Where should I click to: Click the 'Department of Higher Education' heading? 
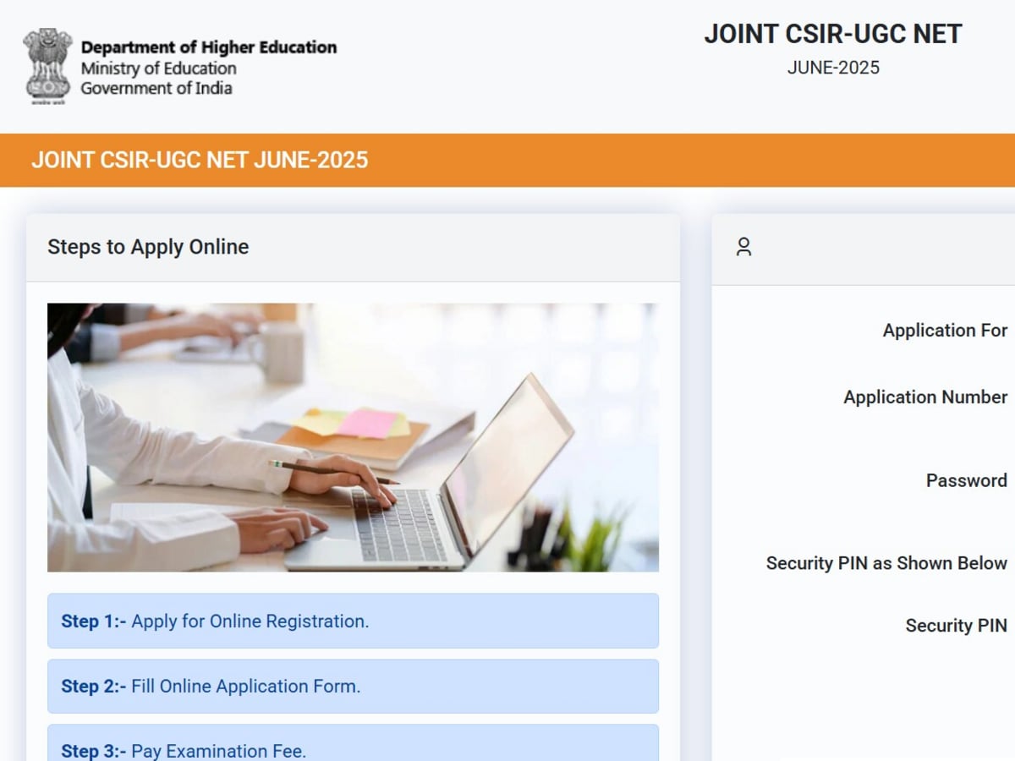[x=209, y=47]
